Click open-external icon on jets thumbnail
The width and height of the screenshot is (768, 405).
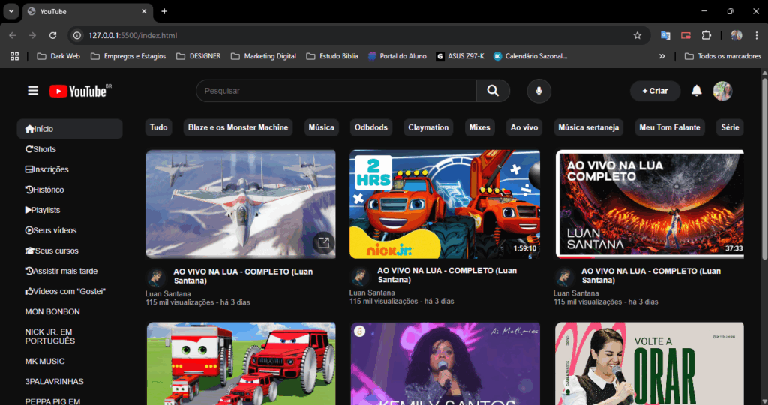pos(323,242)
